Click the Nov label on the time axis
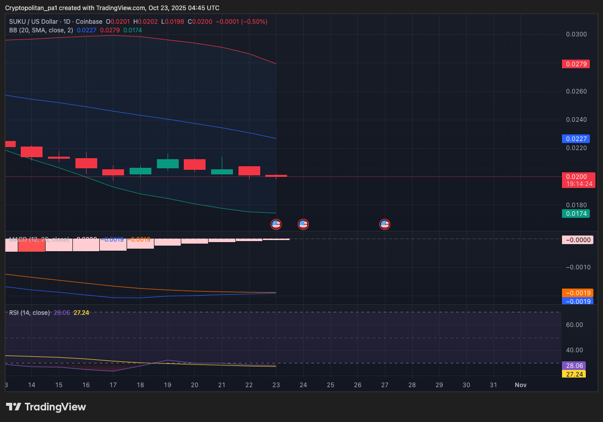Screen dimensions: 603x422 (520, 385)
